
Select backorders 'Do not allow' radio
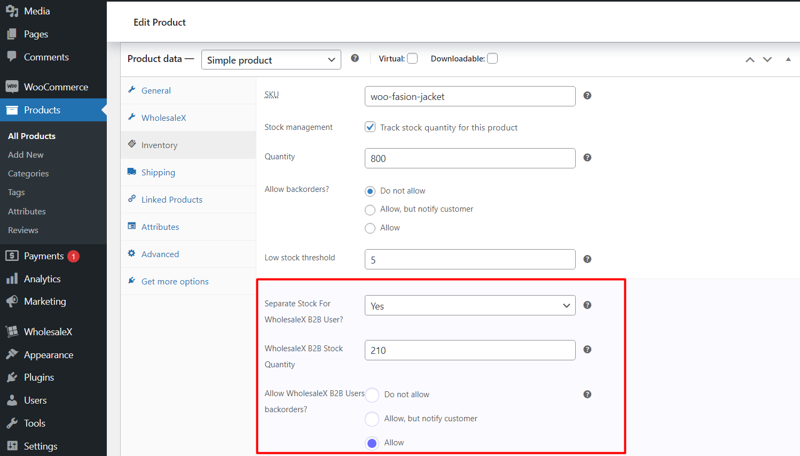click(x=370, y=191)
